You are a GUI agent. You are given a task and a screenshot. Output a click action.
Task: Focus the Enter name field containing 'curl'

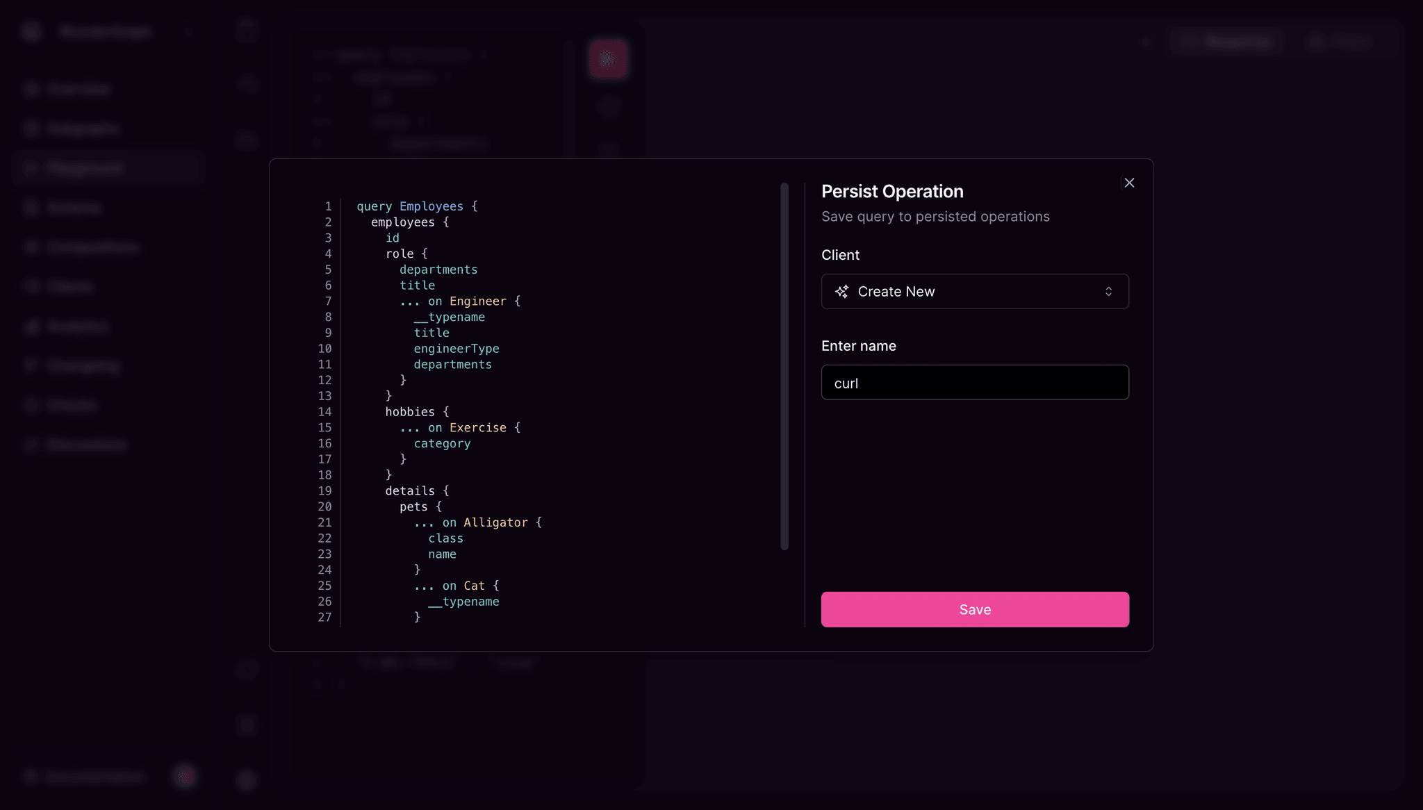point(974,383)
